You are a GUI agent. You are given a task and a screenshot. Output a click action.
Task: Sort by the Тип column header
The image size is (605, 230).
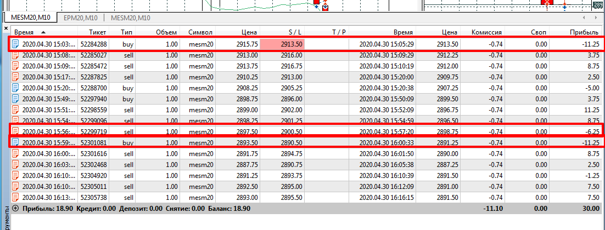[122, 32]
